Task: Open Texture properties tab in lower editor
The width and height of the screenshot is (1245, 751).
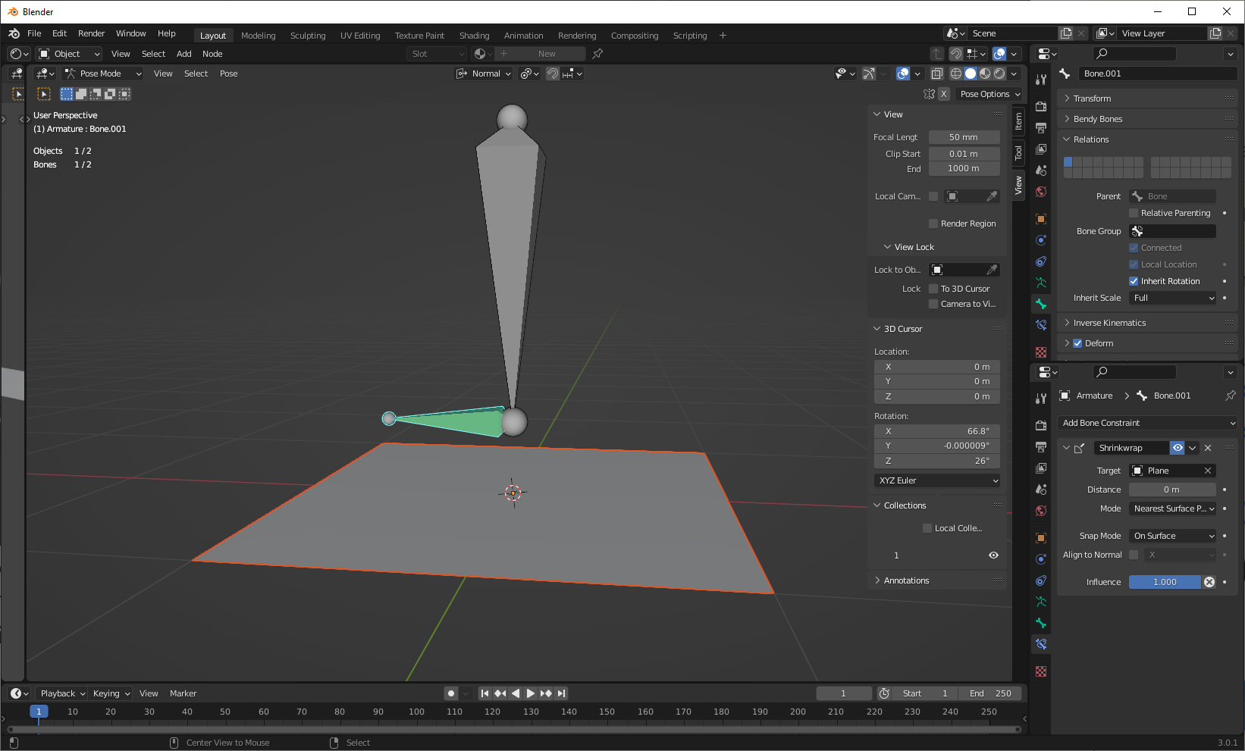Action: (1041, 671)
